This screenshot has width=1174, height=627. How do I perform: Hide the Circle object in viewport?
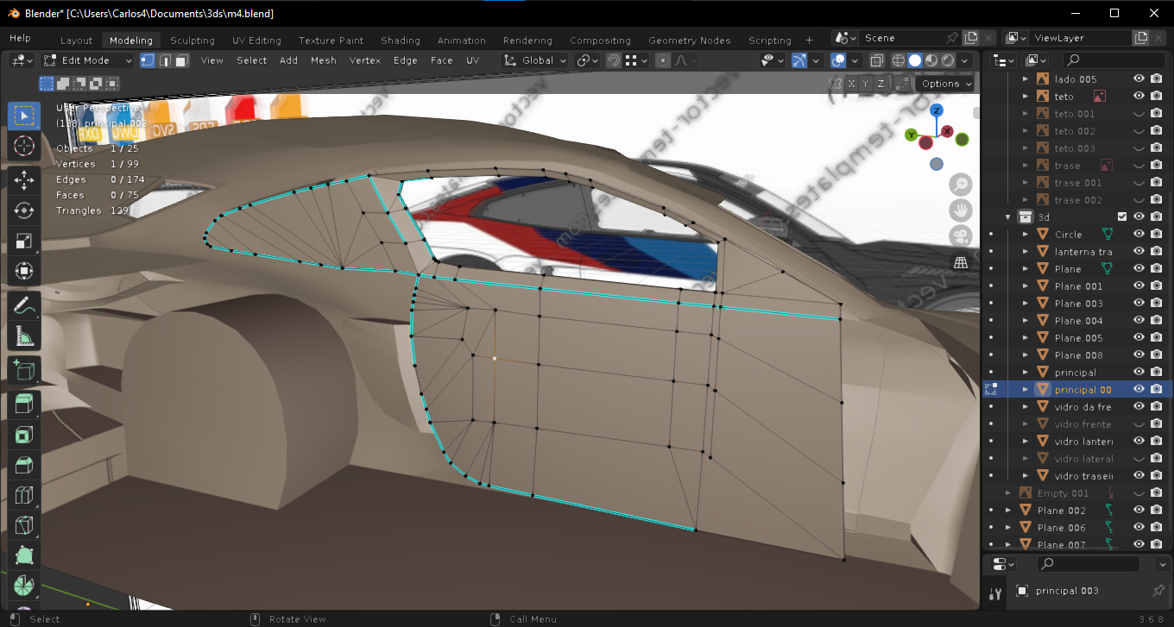1139,234
